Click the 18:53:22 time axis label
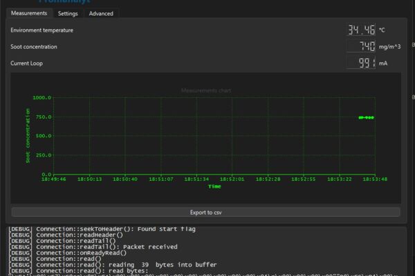415x276 pixels. [340, 179]
